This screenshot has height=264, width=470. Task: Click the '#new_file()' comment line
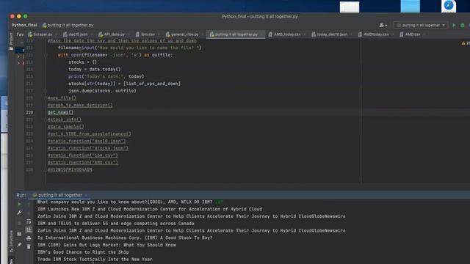click(62, 98)
